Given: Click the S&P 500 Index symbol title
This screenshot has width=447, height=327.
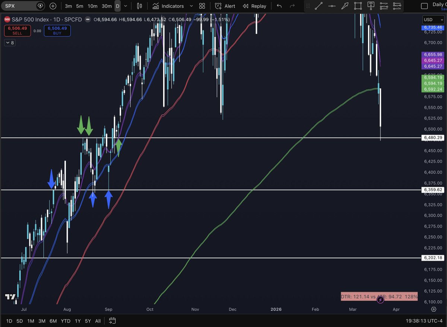Looking at the screenshot, I should 30,19.
